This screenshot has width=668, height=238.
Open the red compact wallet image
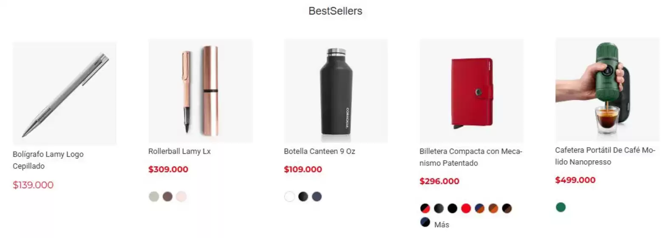pos(471,91)
